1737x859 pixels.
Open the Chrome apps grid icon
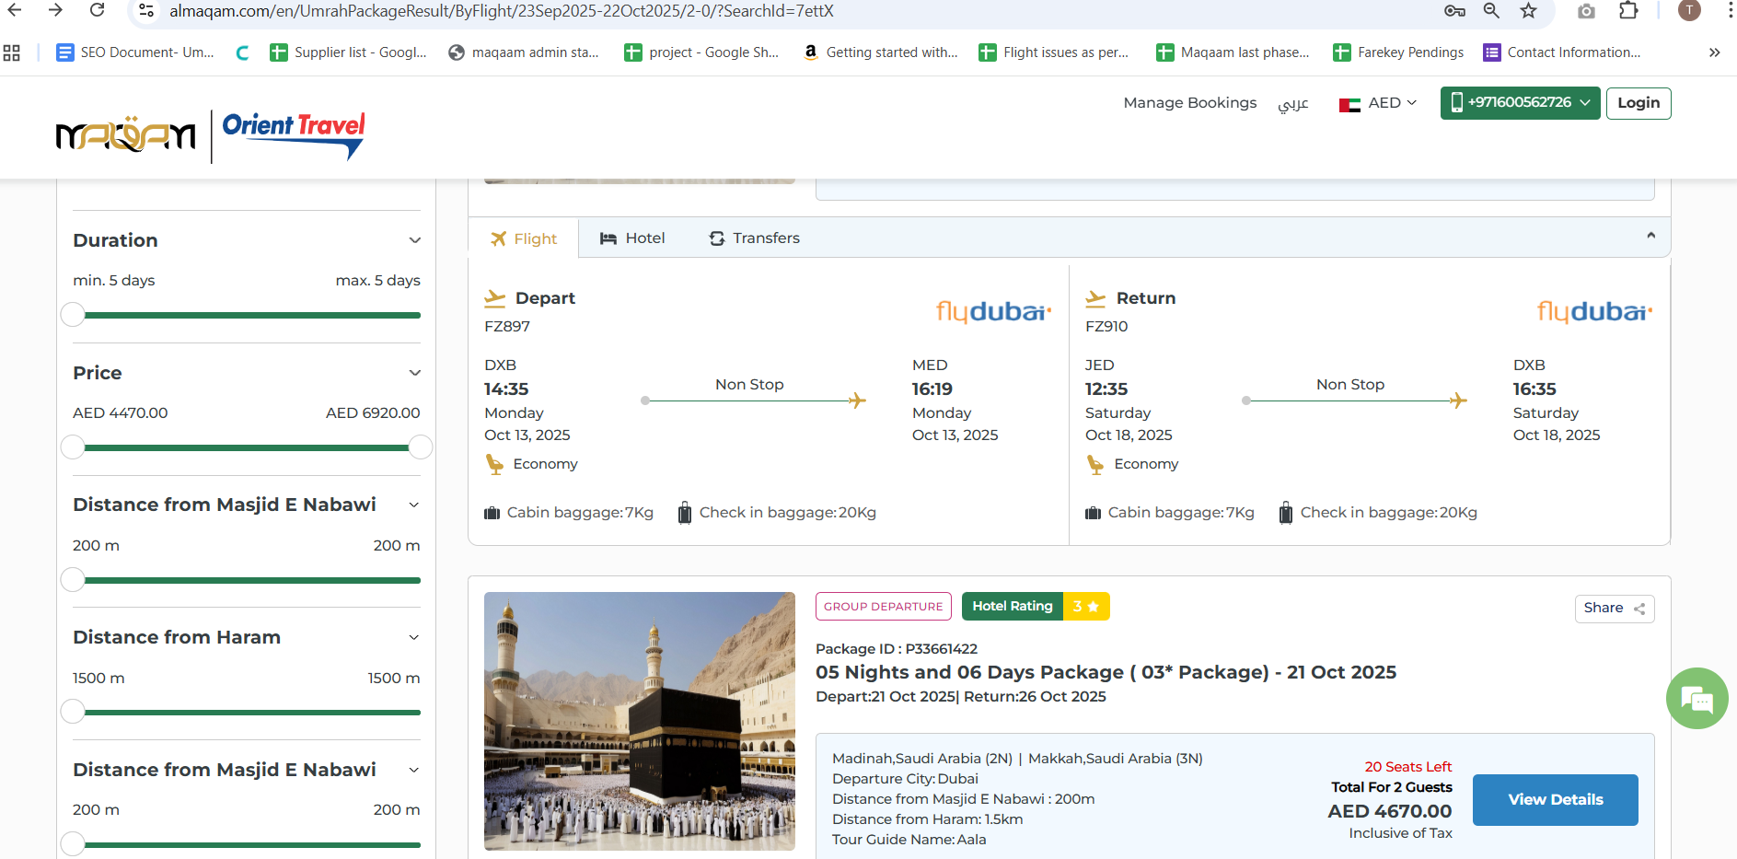tap(12, 52)
